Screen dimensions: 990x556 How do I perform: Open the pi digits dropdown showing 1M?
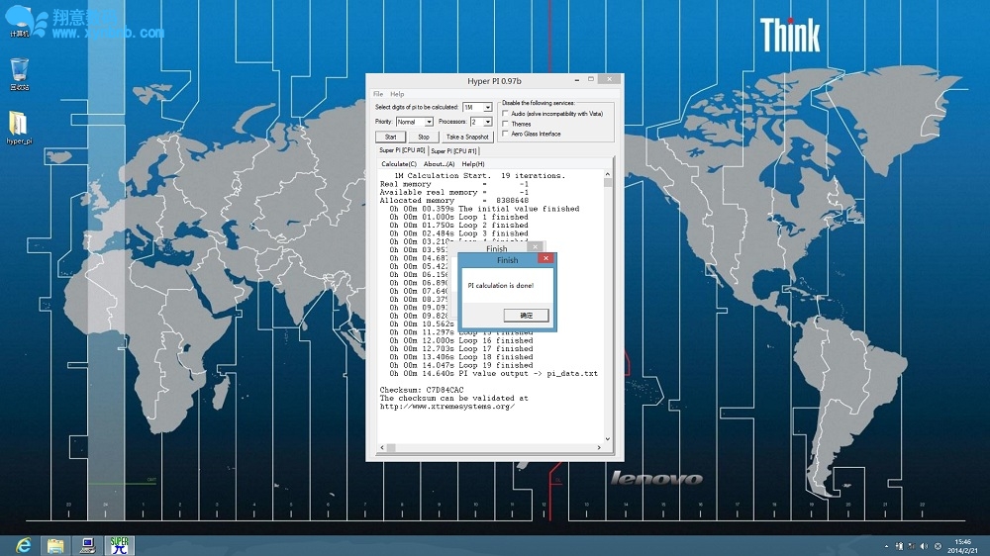(477, 107)
